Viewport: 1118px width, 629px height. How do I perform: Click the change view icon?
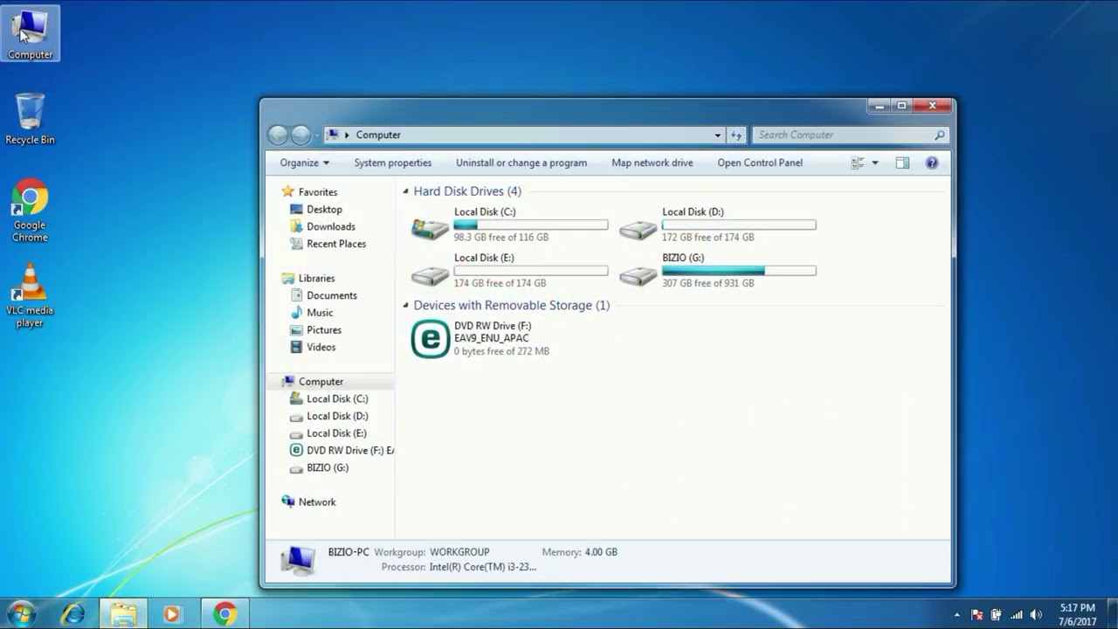(x=858, y=162)
